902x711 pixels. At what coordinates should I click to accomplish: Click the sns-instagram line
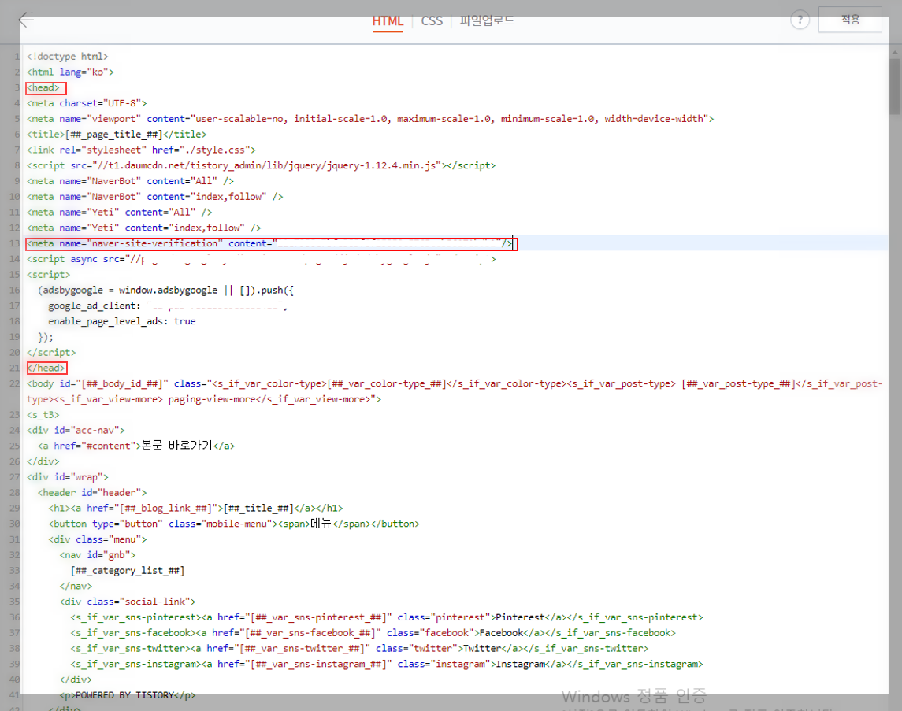coord(387,664)
